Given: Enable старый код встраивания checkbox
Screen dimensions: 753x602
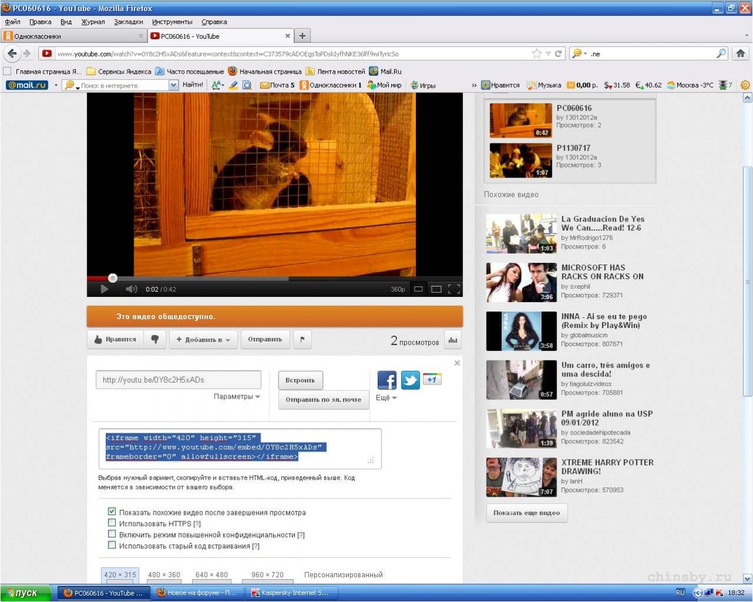Looking at the screenshot, I should coord(112,545).
